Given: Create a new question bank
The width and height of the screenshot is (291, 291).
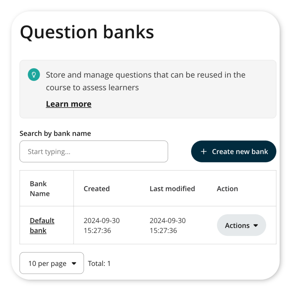Looking at the screenshot, I should coord(234,151).
